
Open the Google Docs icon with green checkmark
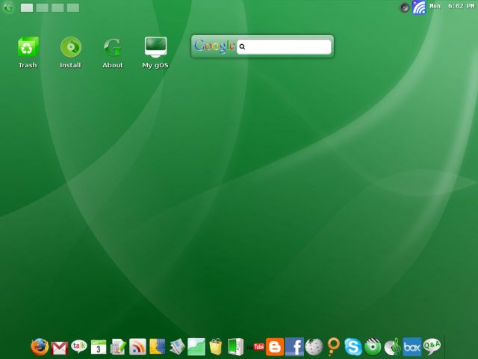coord(118,347)
